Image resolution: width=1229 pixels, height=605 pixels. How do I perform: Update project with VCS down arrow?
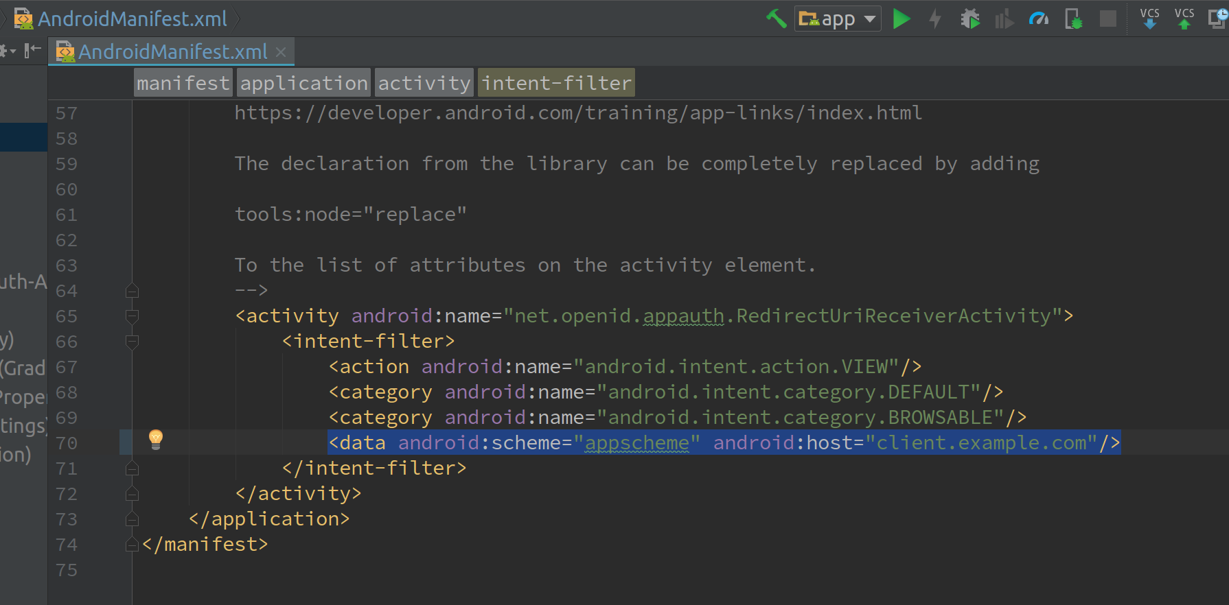[x=1149, y=19]
